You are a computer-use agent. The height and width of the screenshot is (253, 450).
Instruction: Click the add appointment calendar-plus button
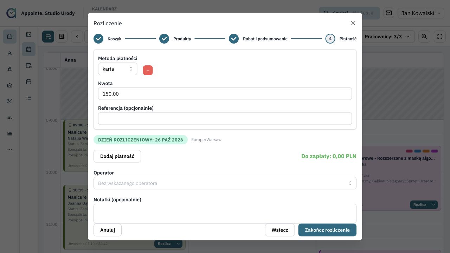coord(48,37)
